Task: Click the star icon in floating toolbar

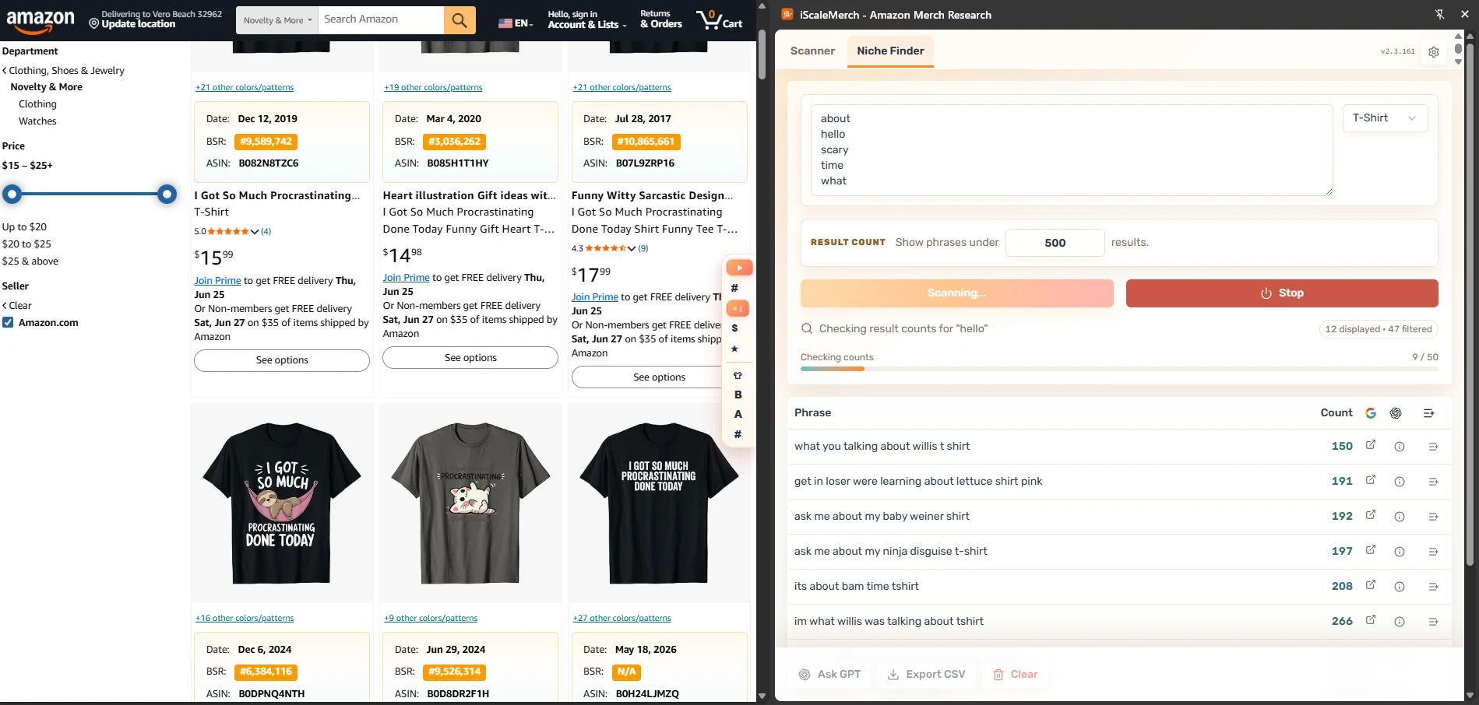Action: (x=734, y=349)
